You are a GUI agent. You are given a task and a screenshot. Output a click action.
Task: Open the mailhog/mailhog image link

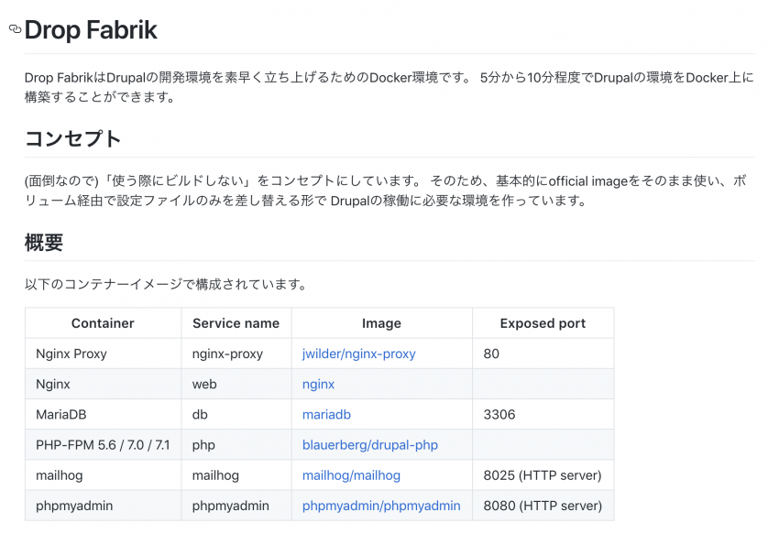[352, 474]
